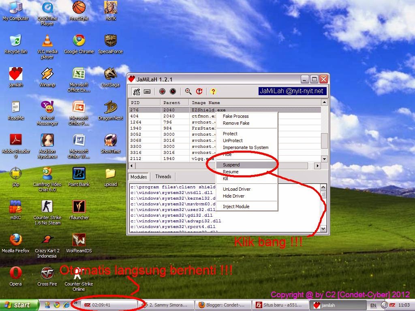This screenshot has width=415, height=311.
Task: Click the red refresh toolbar icon in JaMiLaH
Action: (199, 92)
